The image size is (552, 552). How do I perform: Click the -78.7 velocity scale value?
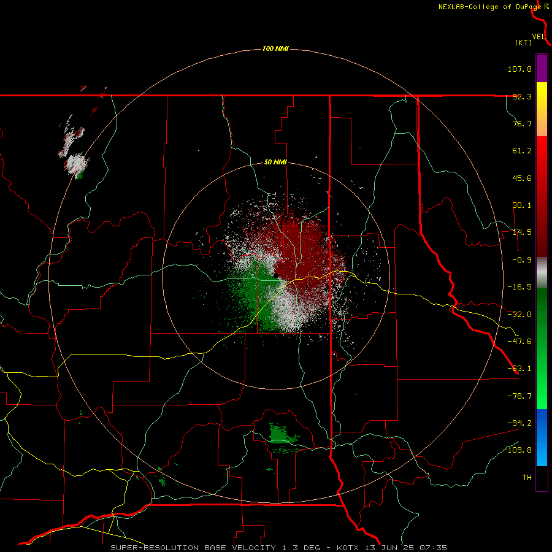point(519,396)
